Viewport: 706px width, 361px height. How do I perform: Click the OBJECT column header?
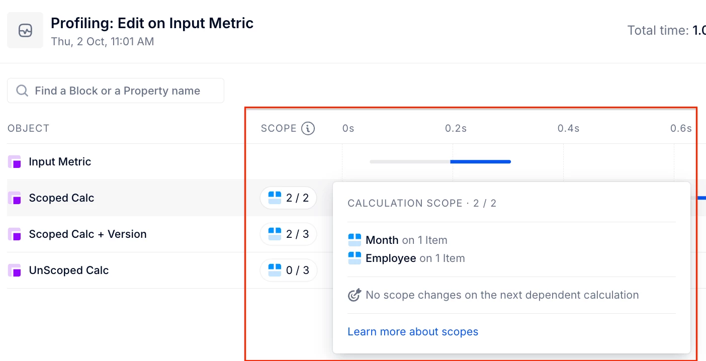click(28, 129)
